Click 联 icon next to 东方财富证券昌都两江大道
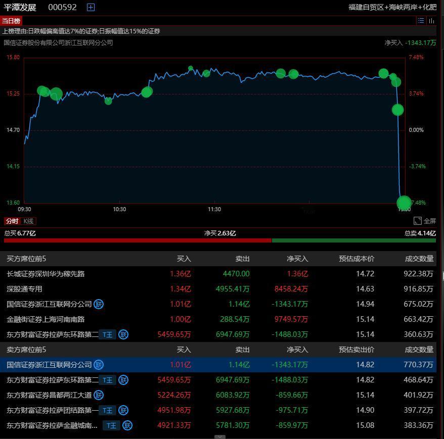The image size is (444, 439). click(99, 395)
